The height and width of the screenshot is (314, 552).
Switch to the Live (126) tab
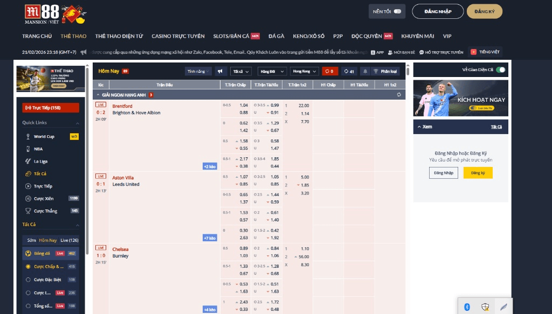70,240
